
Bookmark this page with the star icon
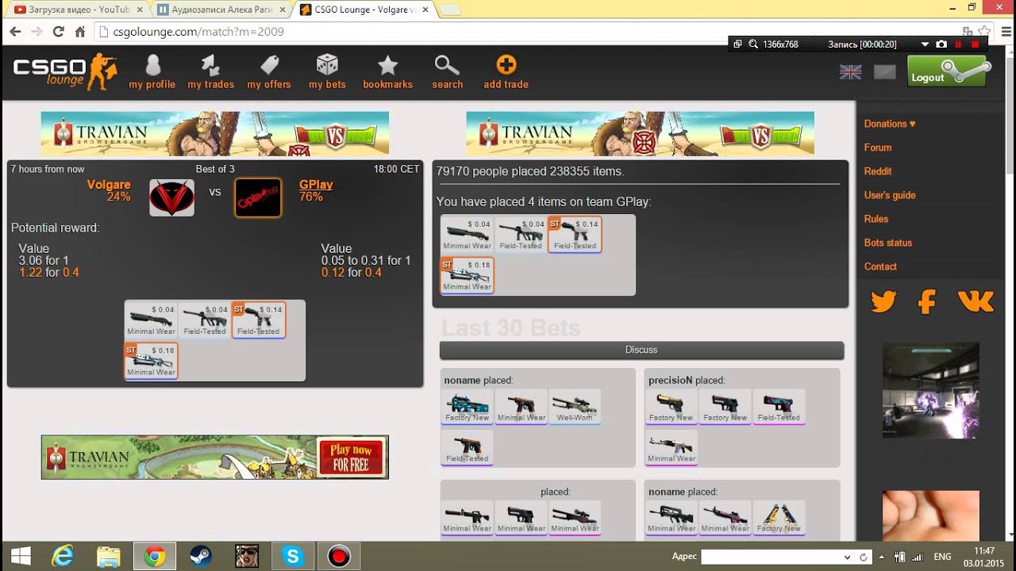click(984, 32)
